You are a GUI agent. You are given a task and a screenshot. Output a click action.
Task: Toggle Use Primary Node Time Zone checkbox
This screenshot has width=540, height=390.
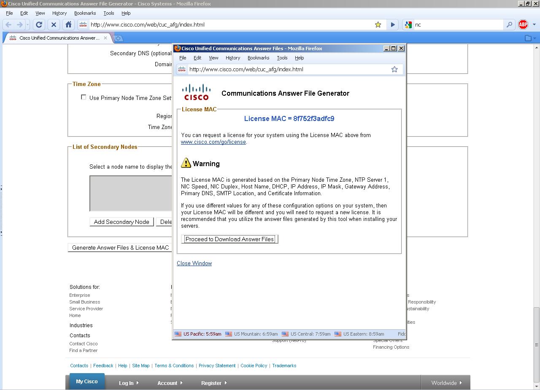(x=84, y=97)
